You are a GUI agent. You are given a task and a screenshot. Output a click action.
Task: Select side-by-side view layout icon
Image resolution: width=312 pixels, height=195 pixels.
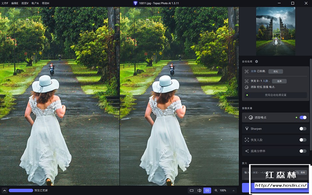[207, 190]
